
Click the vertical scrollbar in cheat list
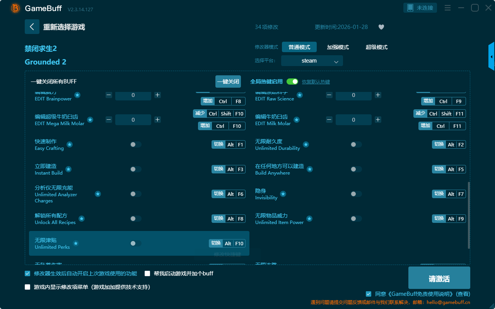pos(469,214)
